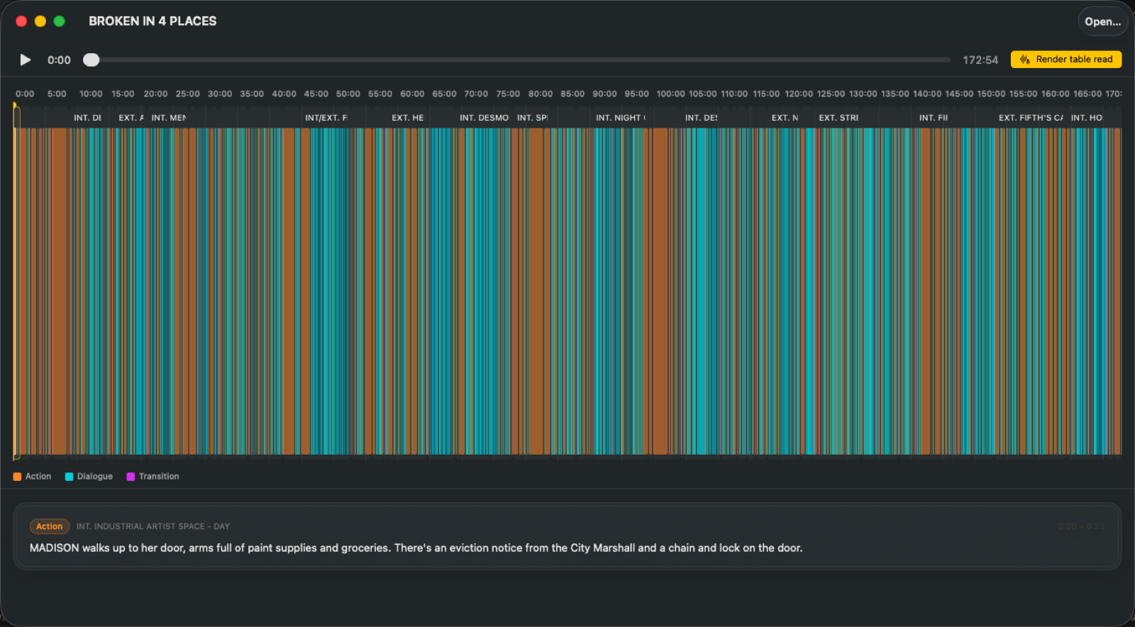The width and height of the screenshot is (1135, 627).
Task: Start playback with the play button
Action: pos(26,60)
